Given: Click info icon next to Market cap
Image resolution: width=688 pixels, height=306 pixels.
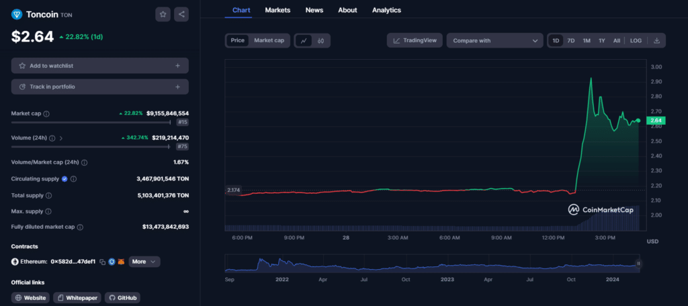Looking at the screenshot, I should [x=46, y=113].
